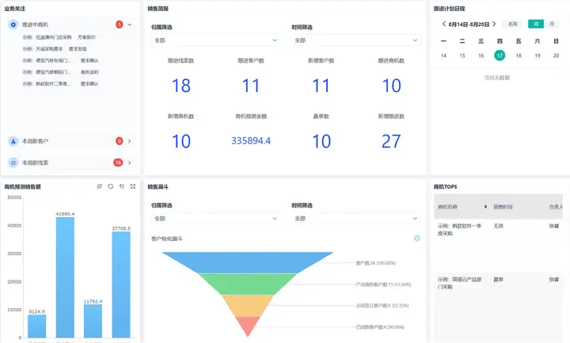Click the 新增跟进数 value 27
Image resolution: width=570 pixels, height=343 pixels.
(x=391, y=141)
